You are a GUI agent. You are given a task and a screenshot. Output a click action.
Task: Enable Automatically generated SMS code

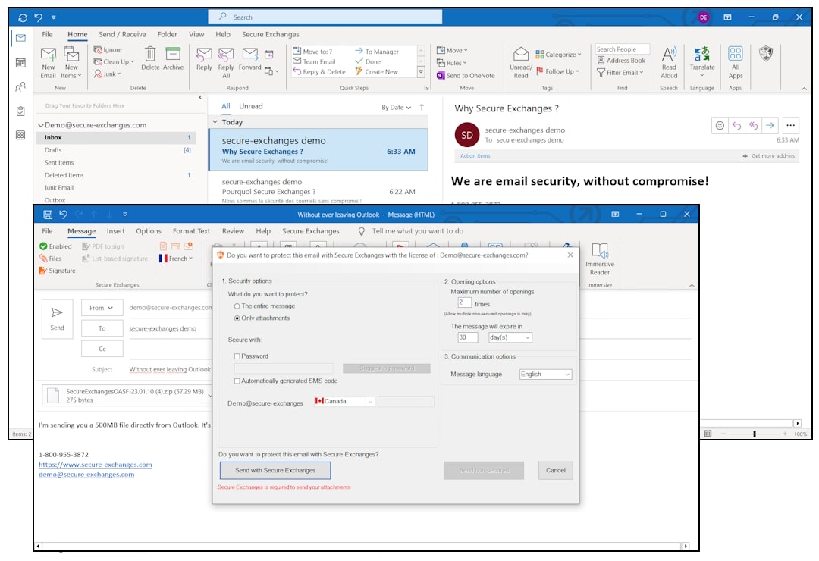point(237,381)
